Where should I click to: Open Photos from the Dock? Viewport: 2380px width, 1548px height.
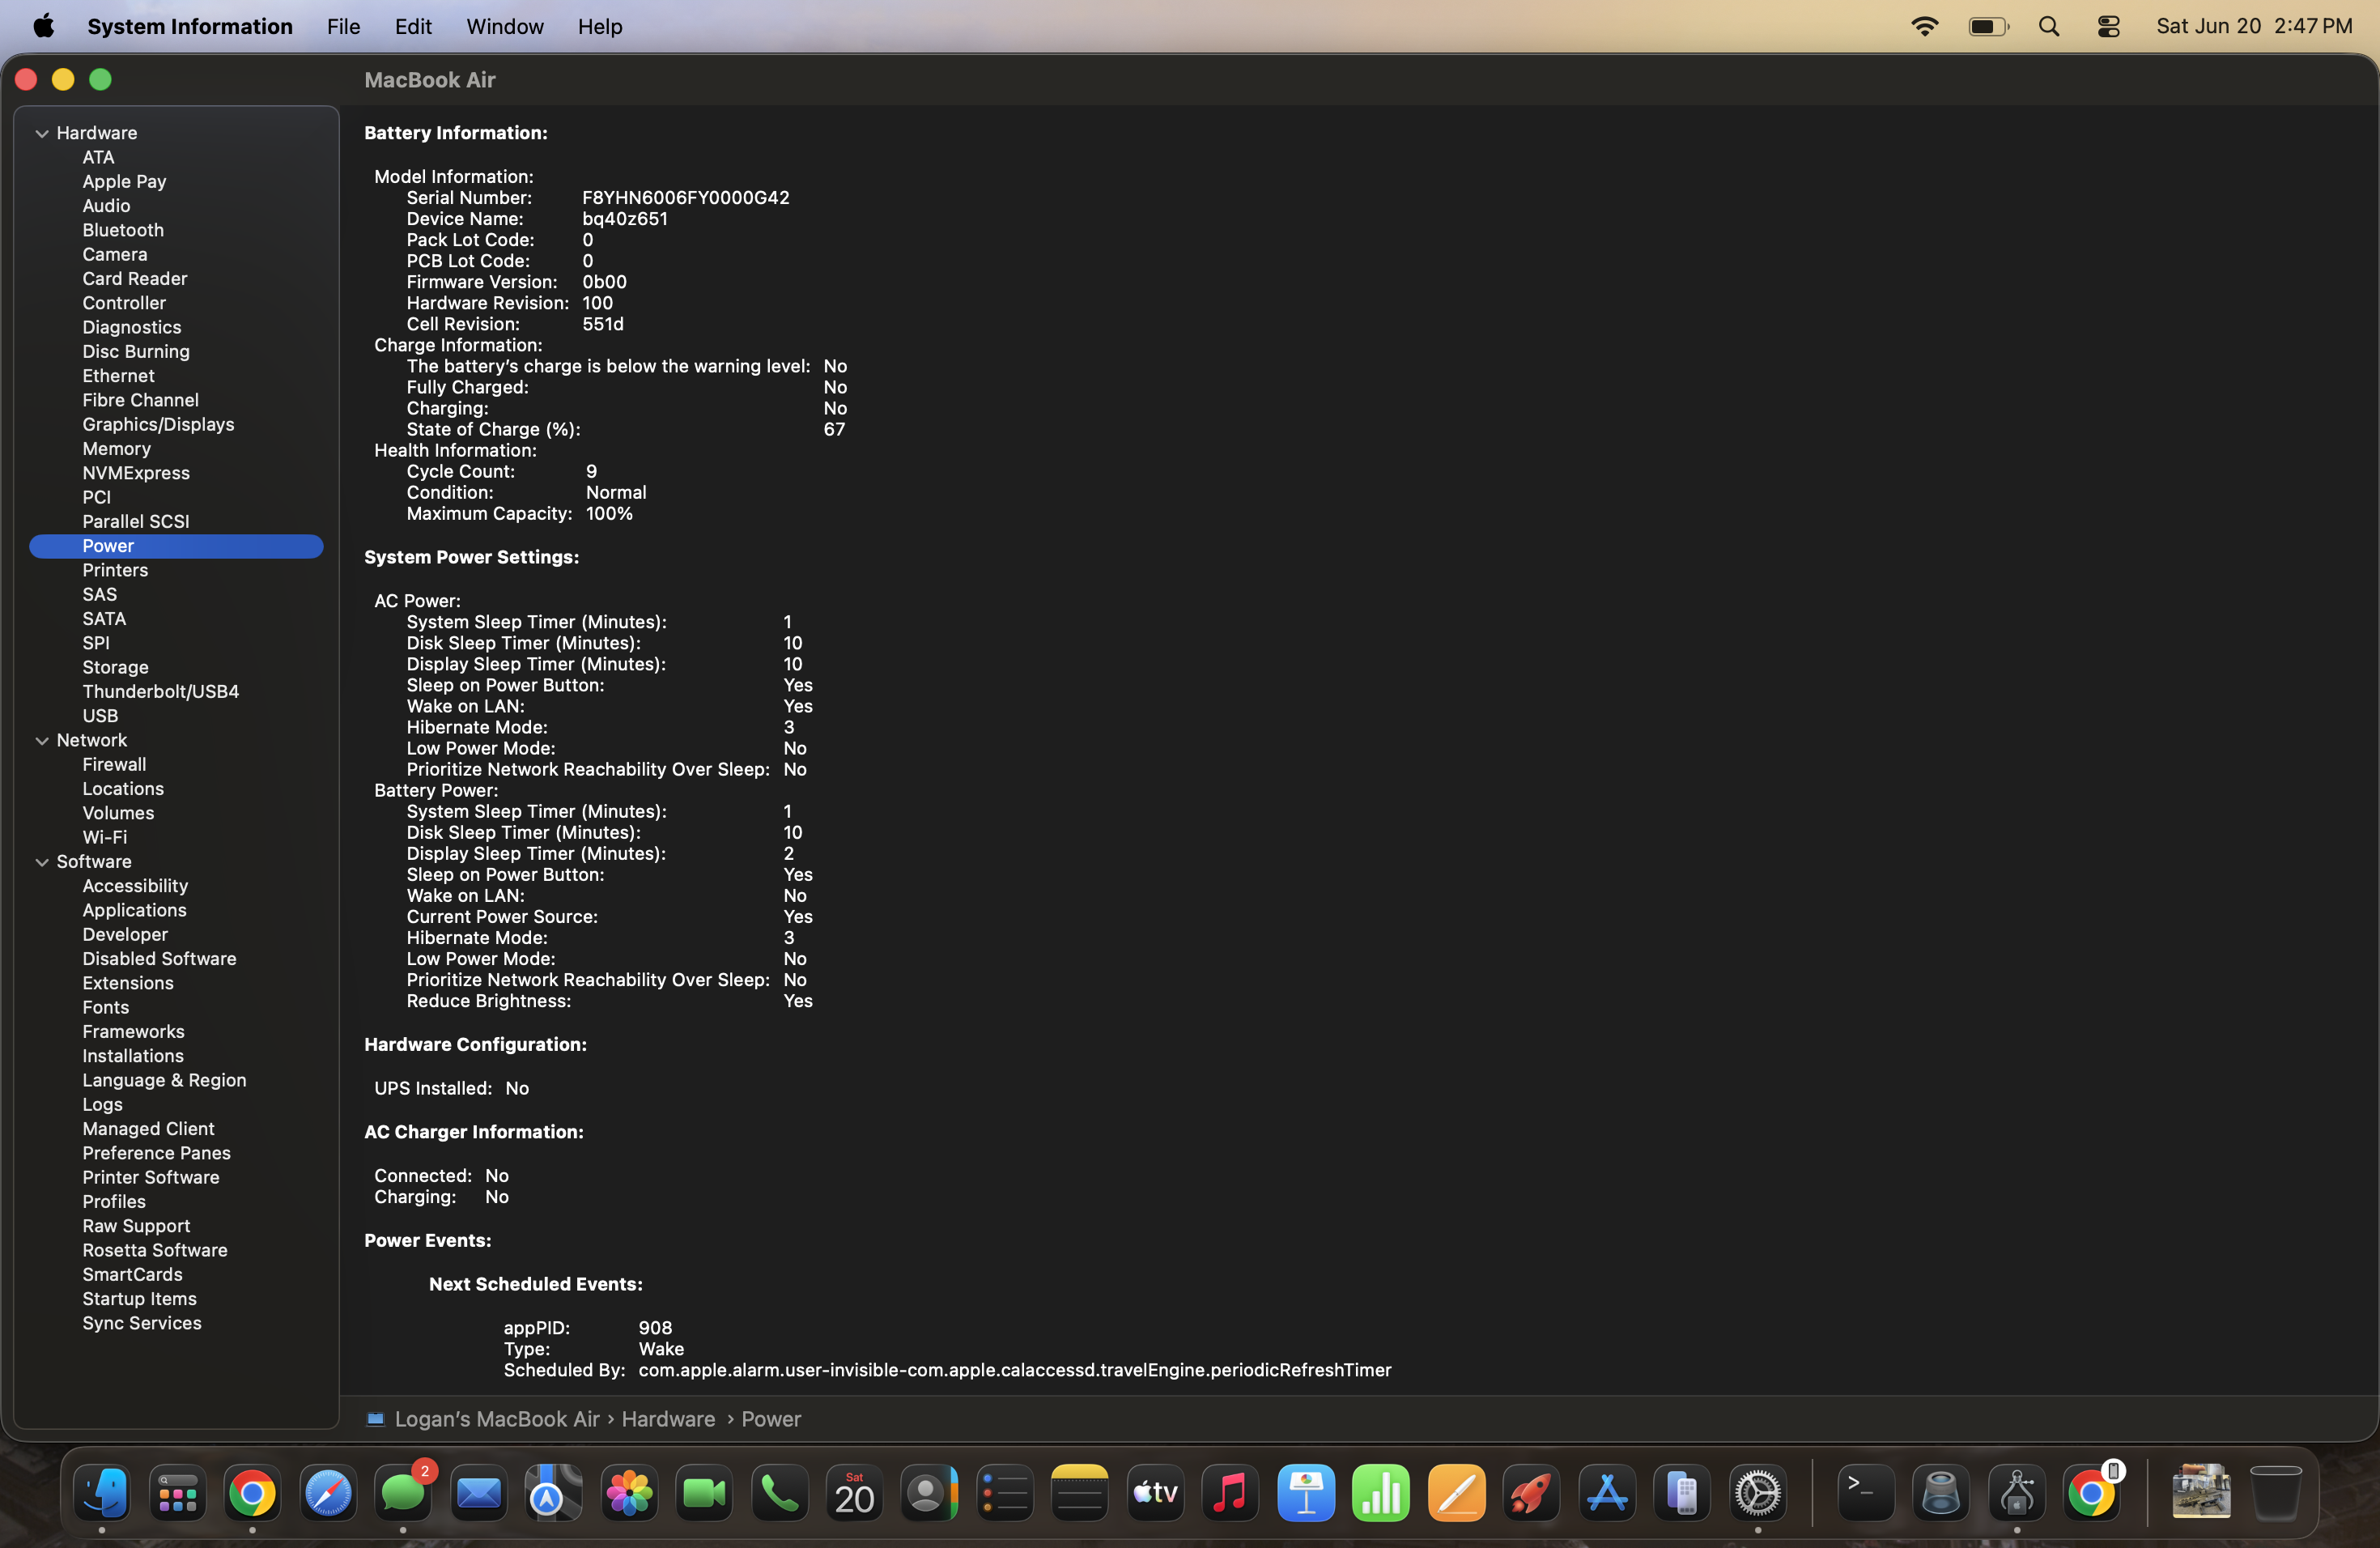click(629, 1493)
